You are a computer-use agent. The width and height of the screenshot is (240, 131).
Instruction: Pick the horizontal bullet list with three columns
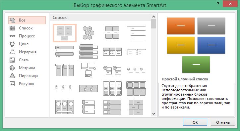(x=112, y=52)
